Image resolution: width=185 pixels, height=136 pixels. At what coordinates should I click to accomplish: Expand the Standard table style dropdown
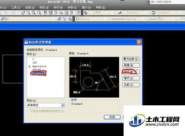(182, 13)
